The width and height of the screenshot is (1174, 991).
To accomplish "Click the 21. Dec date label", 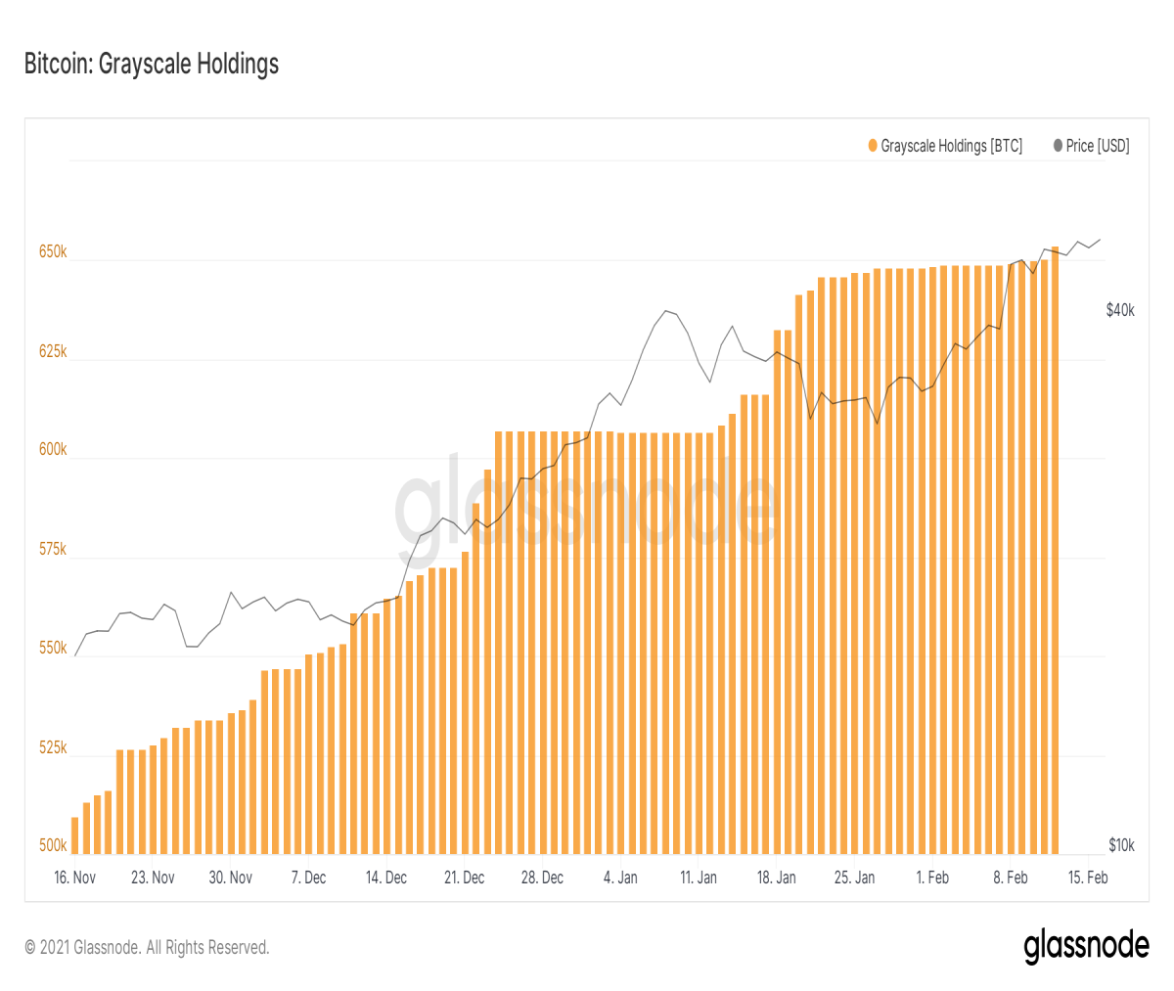I will (x=464, y=878).
